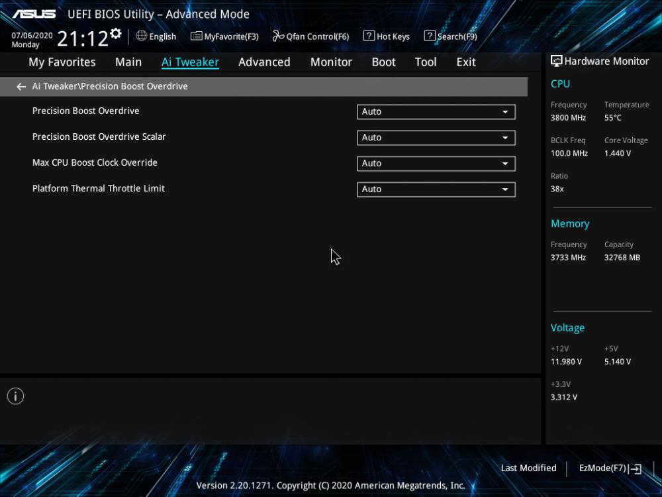Switch to the Boot tab

point(383,62)
